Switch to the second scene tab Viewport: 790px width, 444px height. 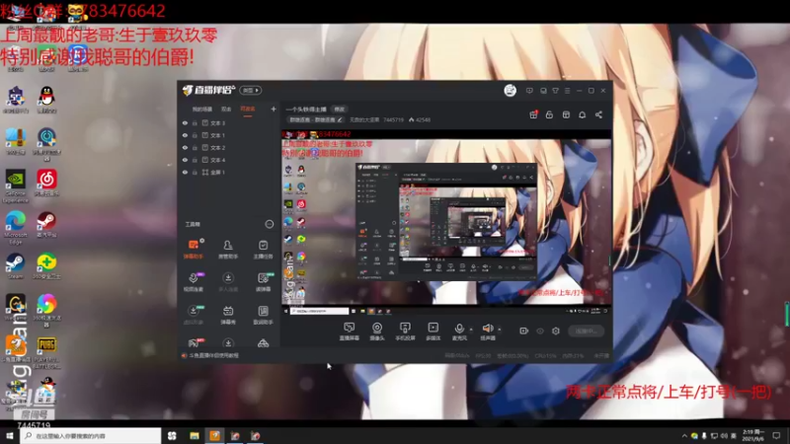pos(226,110)
